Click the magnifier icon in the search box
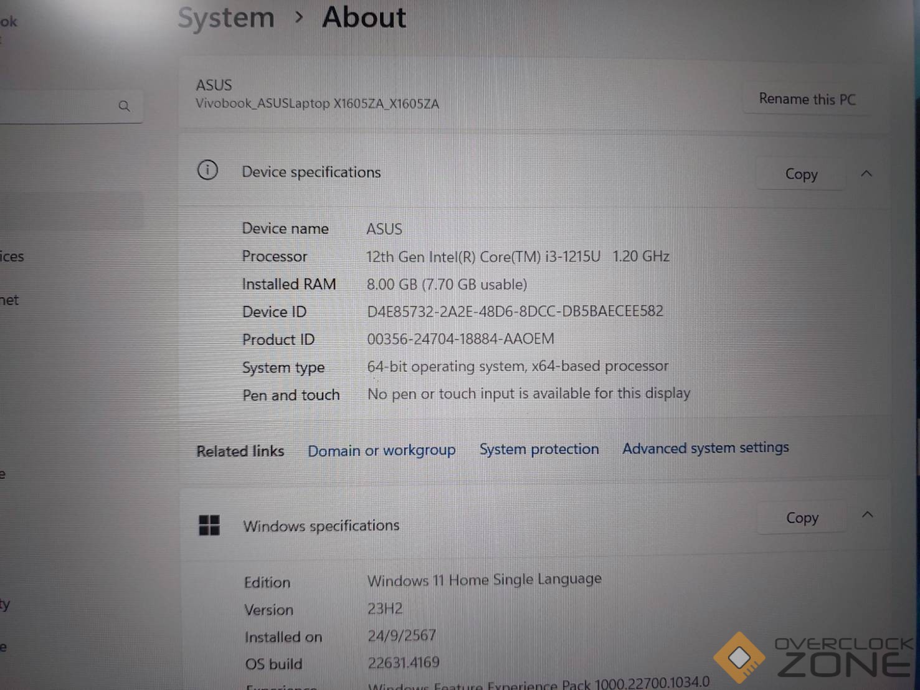Viewport: 920px width, 690px height. (124, 106)
